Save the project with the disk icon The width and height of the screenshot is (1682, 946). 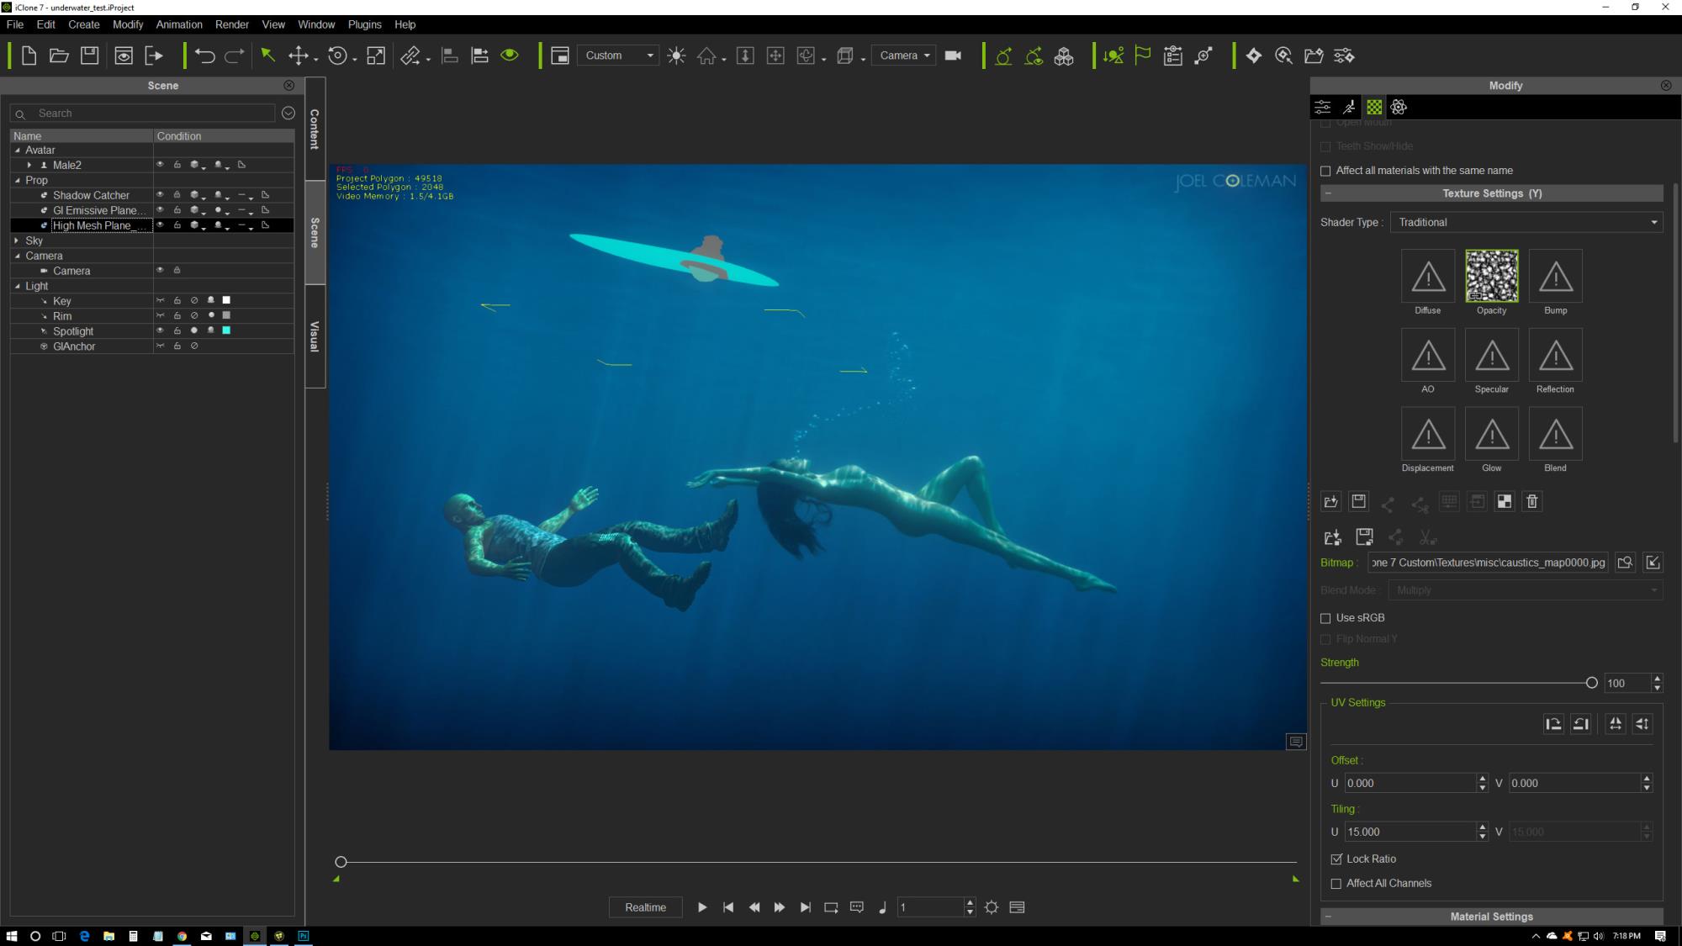click(89, 55)
